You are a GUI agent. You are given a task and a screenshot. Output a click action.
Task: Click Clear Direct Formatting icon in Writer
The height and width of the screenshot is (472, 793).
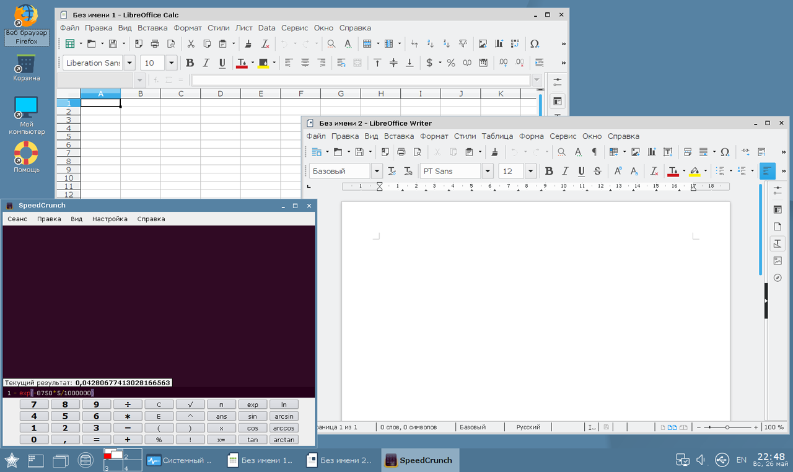[654, 172]
